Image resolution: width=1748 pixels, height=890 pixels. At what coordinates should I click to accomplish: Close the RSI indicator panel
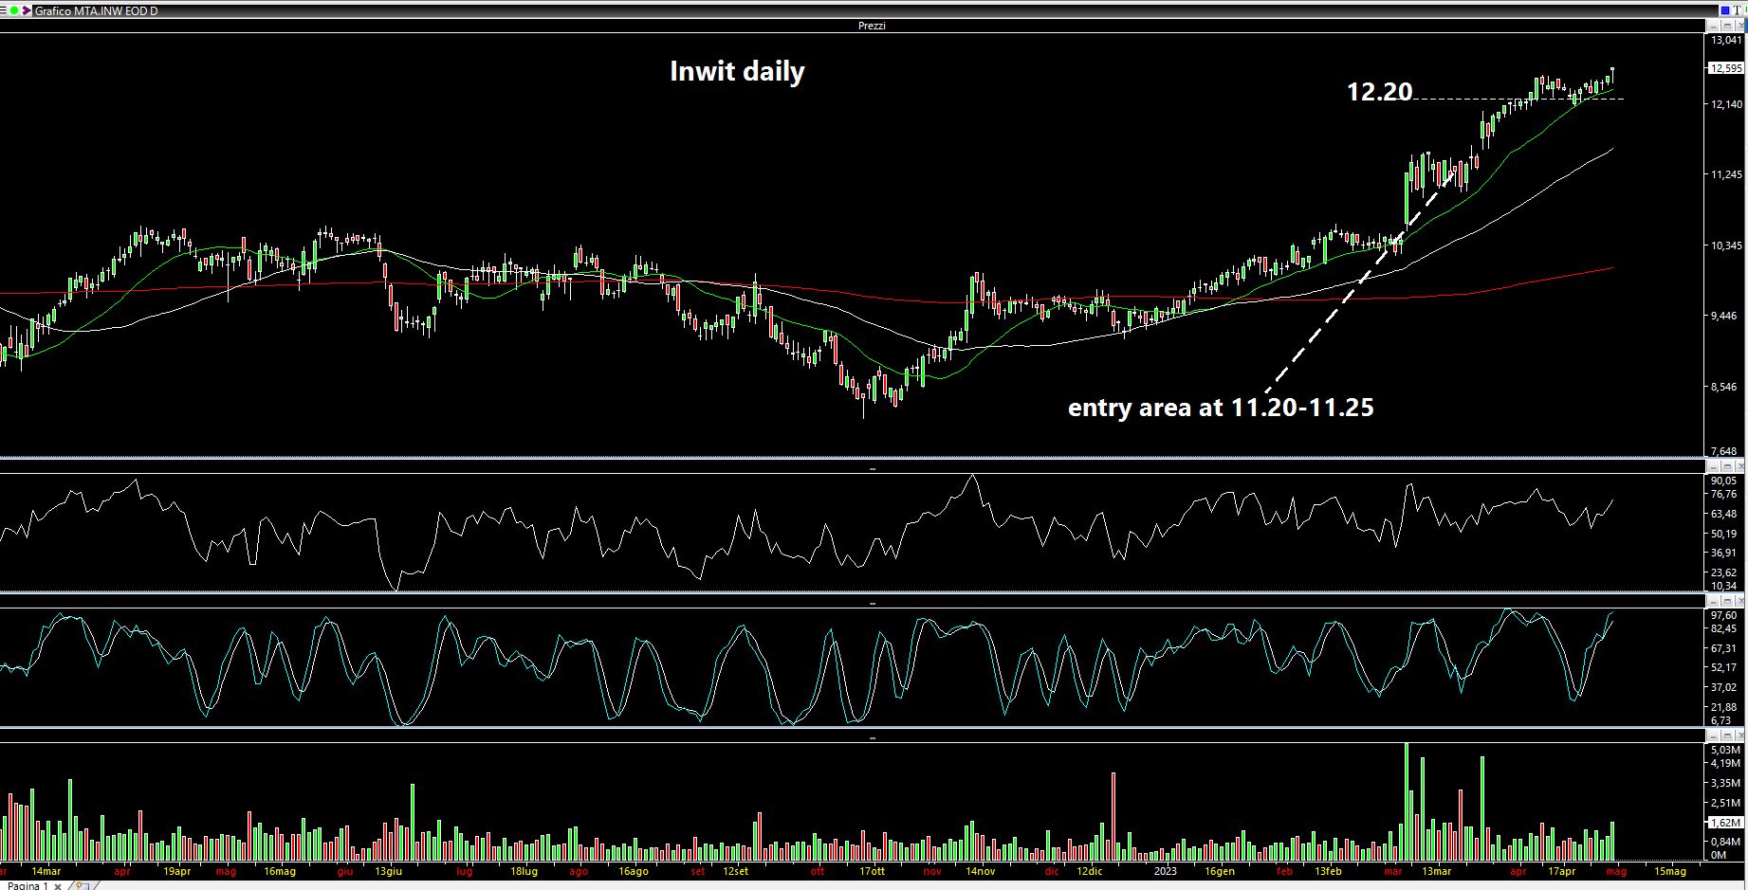pos(1740,466)
